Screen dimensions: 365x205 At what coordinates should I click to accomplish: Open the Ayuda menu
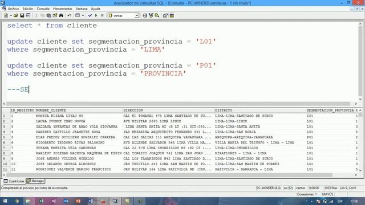pyautogui.click(x=95, y=9)
